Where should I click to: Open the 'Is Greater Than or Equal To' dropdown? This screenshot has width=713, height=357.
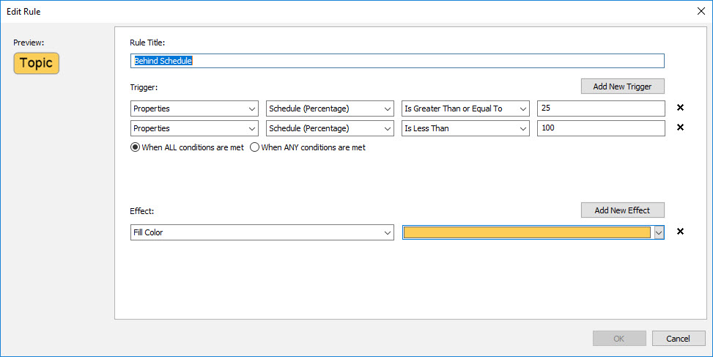465,108
